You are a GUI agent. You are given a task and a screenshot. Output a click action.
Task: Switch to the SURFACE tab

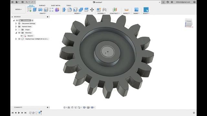tap(42, 5)
